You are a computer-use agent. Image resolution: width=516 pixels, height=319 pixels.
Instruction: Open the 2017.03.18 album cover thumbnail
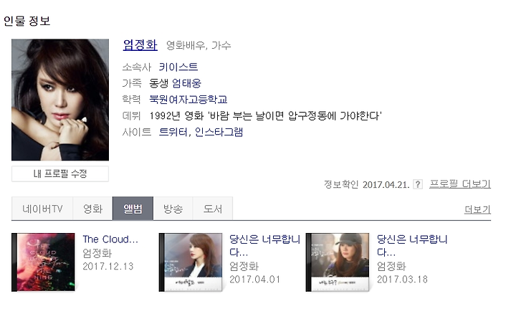[338, 262]
